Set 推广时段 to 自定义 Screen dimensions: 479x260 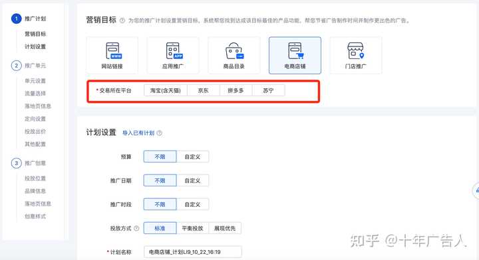coord(192,204)
